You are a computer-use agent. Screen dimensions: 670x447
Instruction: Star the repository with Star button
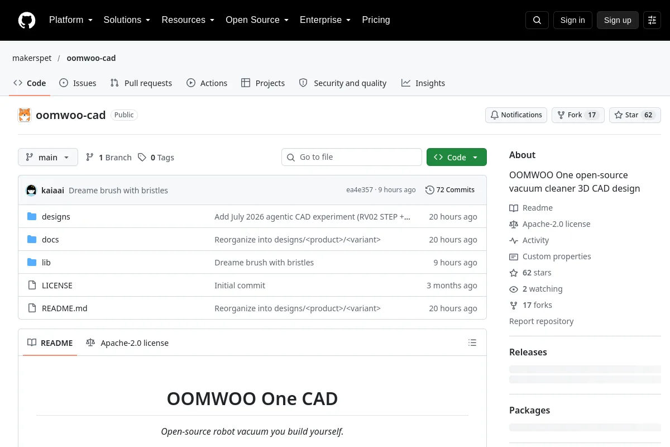635,115
